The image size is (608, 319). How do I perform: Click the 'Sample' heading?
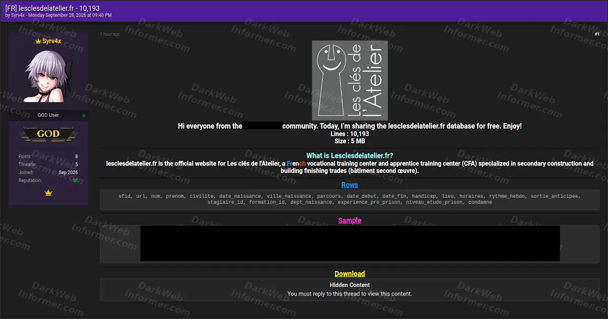[x=350, y=220]
